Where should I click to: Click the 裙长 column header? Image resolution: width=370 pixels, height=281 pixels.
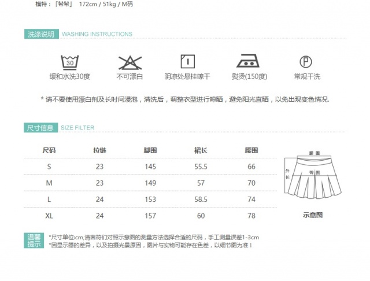(201, 151)
